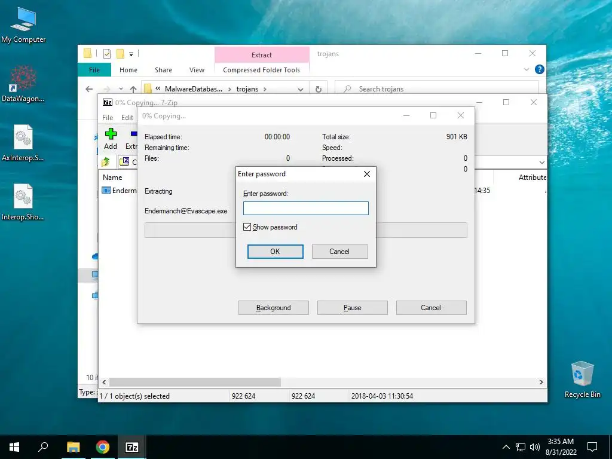Tick the Show password checkbox
The width and height of the screenshot is (612, 459).
(247, 227)
